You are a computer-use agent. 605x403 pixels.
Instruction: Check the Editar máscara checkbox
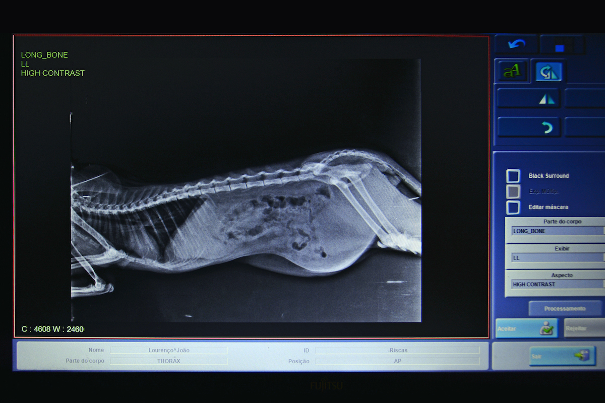[513, 207]
